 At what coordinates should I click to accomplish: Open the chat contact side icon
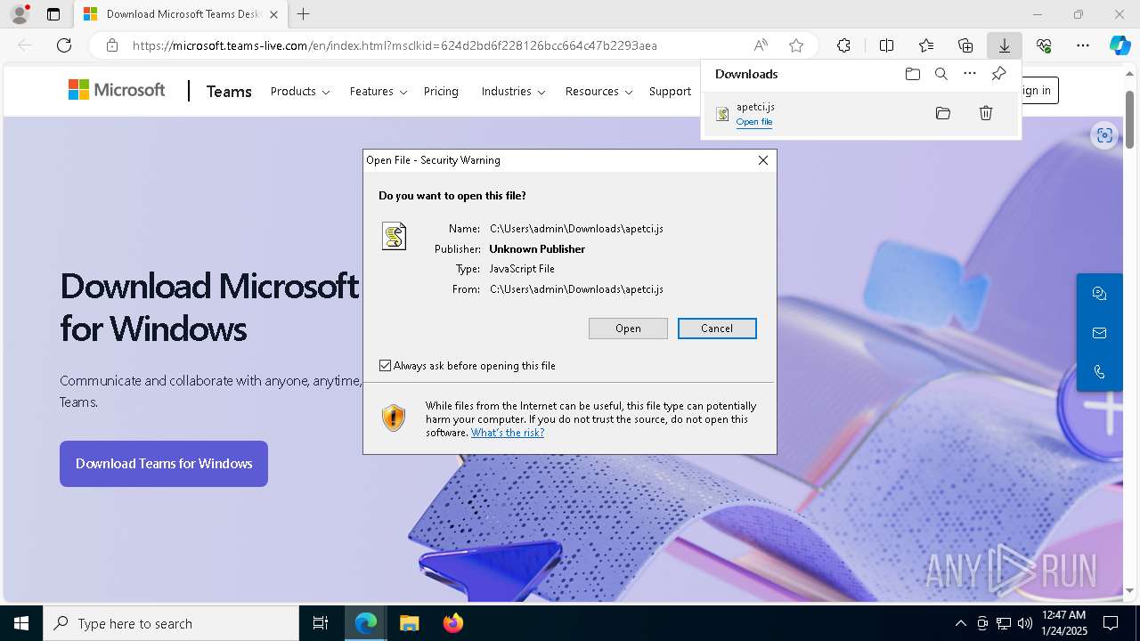[1099, 294]
